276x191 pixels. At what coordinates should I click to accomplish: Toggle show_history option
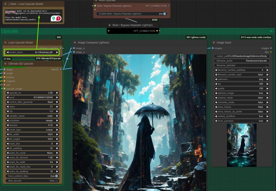pos(241,107)
